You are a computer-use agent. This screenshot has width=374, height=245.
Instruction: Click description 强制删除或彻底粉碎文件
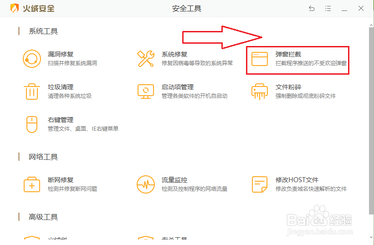tap(306, 96)
